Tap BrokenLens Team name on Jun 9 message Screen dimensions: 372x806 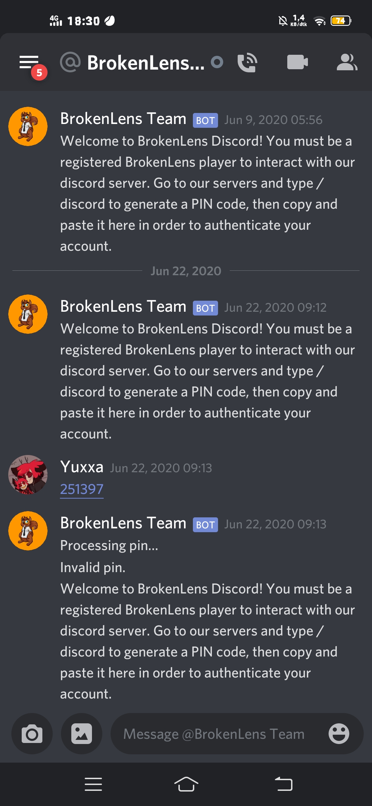point(123,119)
